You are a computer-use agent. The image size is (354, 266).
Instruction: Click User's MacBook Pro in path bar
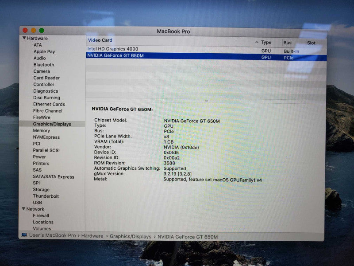tap(52, 235)
